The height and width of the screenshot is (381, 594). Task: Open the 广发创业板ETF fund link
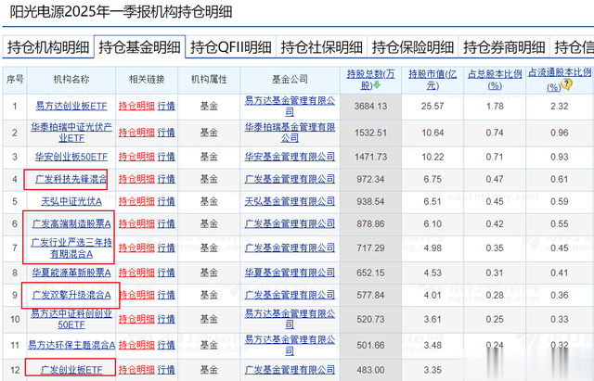coord(71,370)
